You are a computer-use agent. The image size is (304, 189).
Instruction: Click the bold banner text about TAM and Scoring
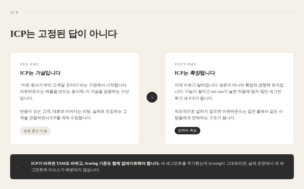[x=95, y=163]
